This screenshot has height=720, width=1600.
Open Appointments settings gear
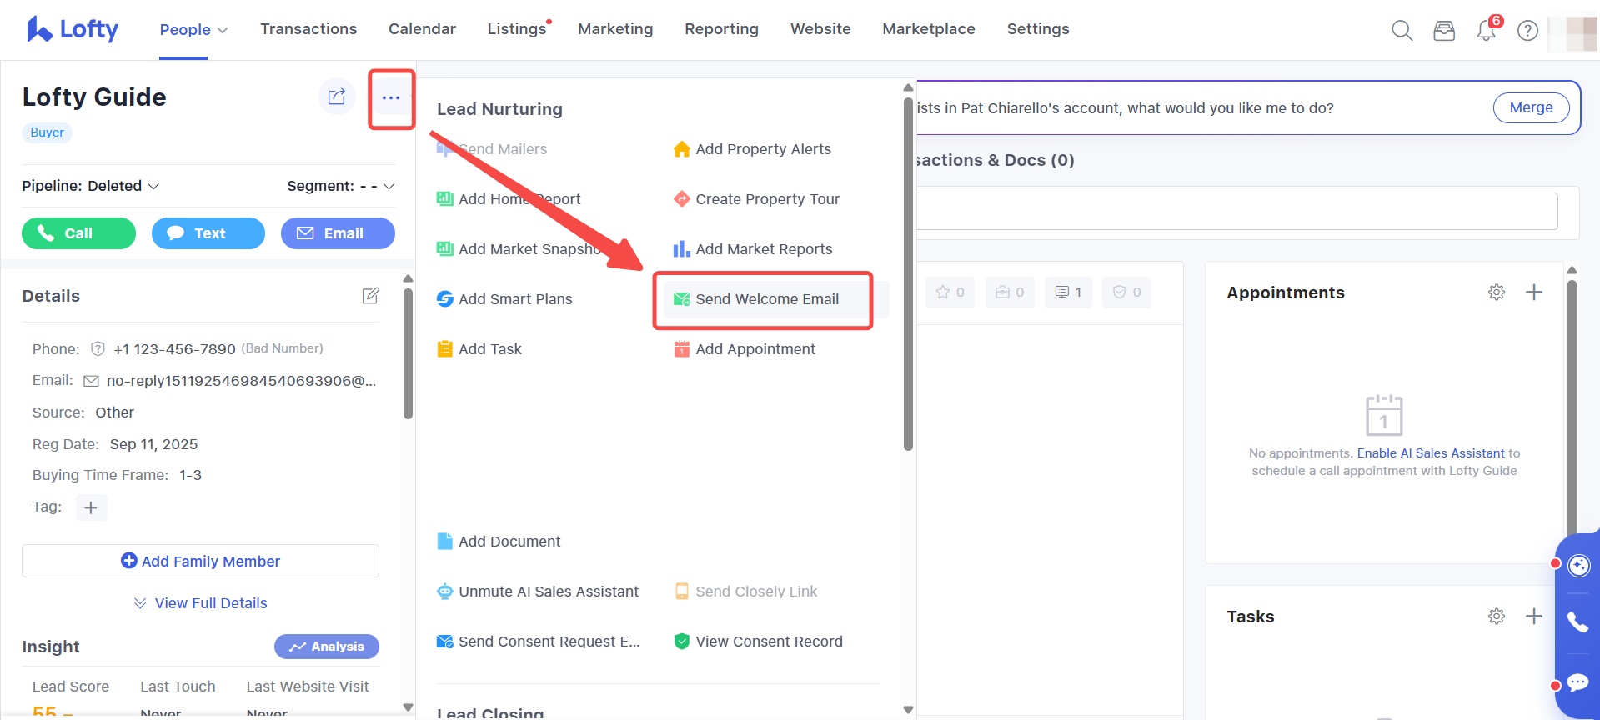1497,292
